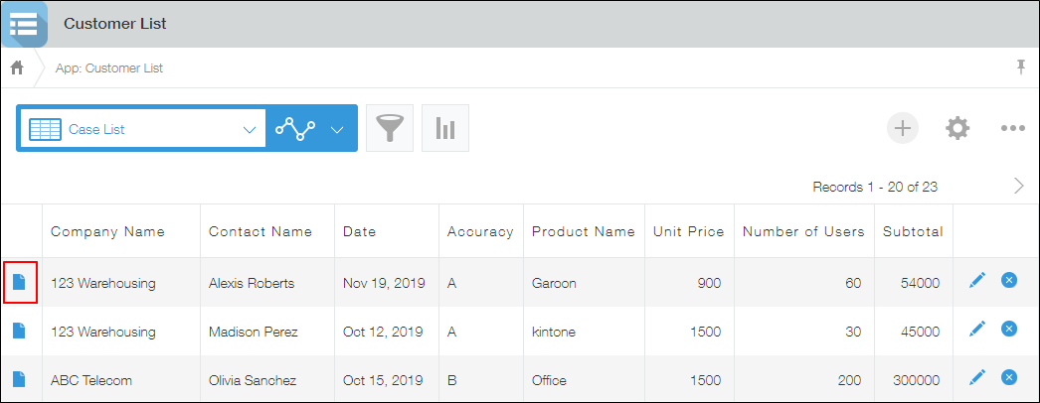Open app settings gear icon
Image resolution: width=1040 pixels, height=403 pixels.
click(956, 128)
